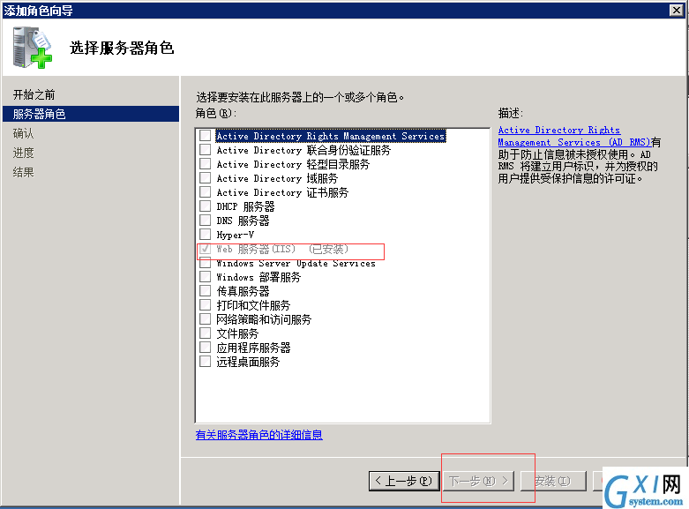Tick 传真服务器 role checkbox
The image size is (689, 509).
click(206, 290)
